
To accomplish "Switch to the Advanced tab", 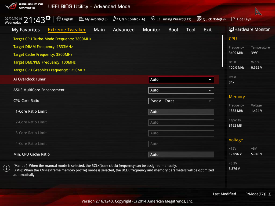I will (124, 30).
